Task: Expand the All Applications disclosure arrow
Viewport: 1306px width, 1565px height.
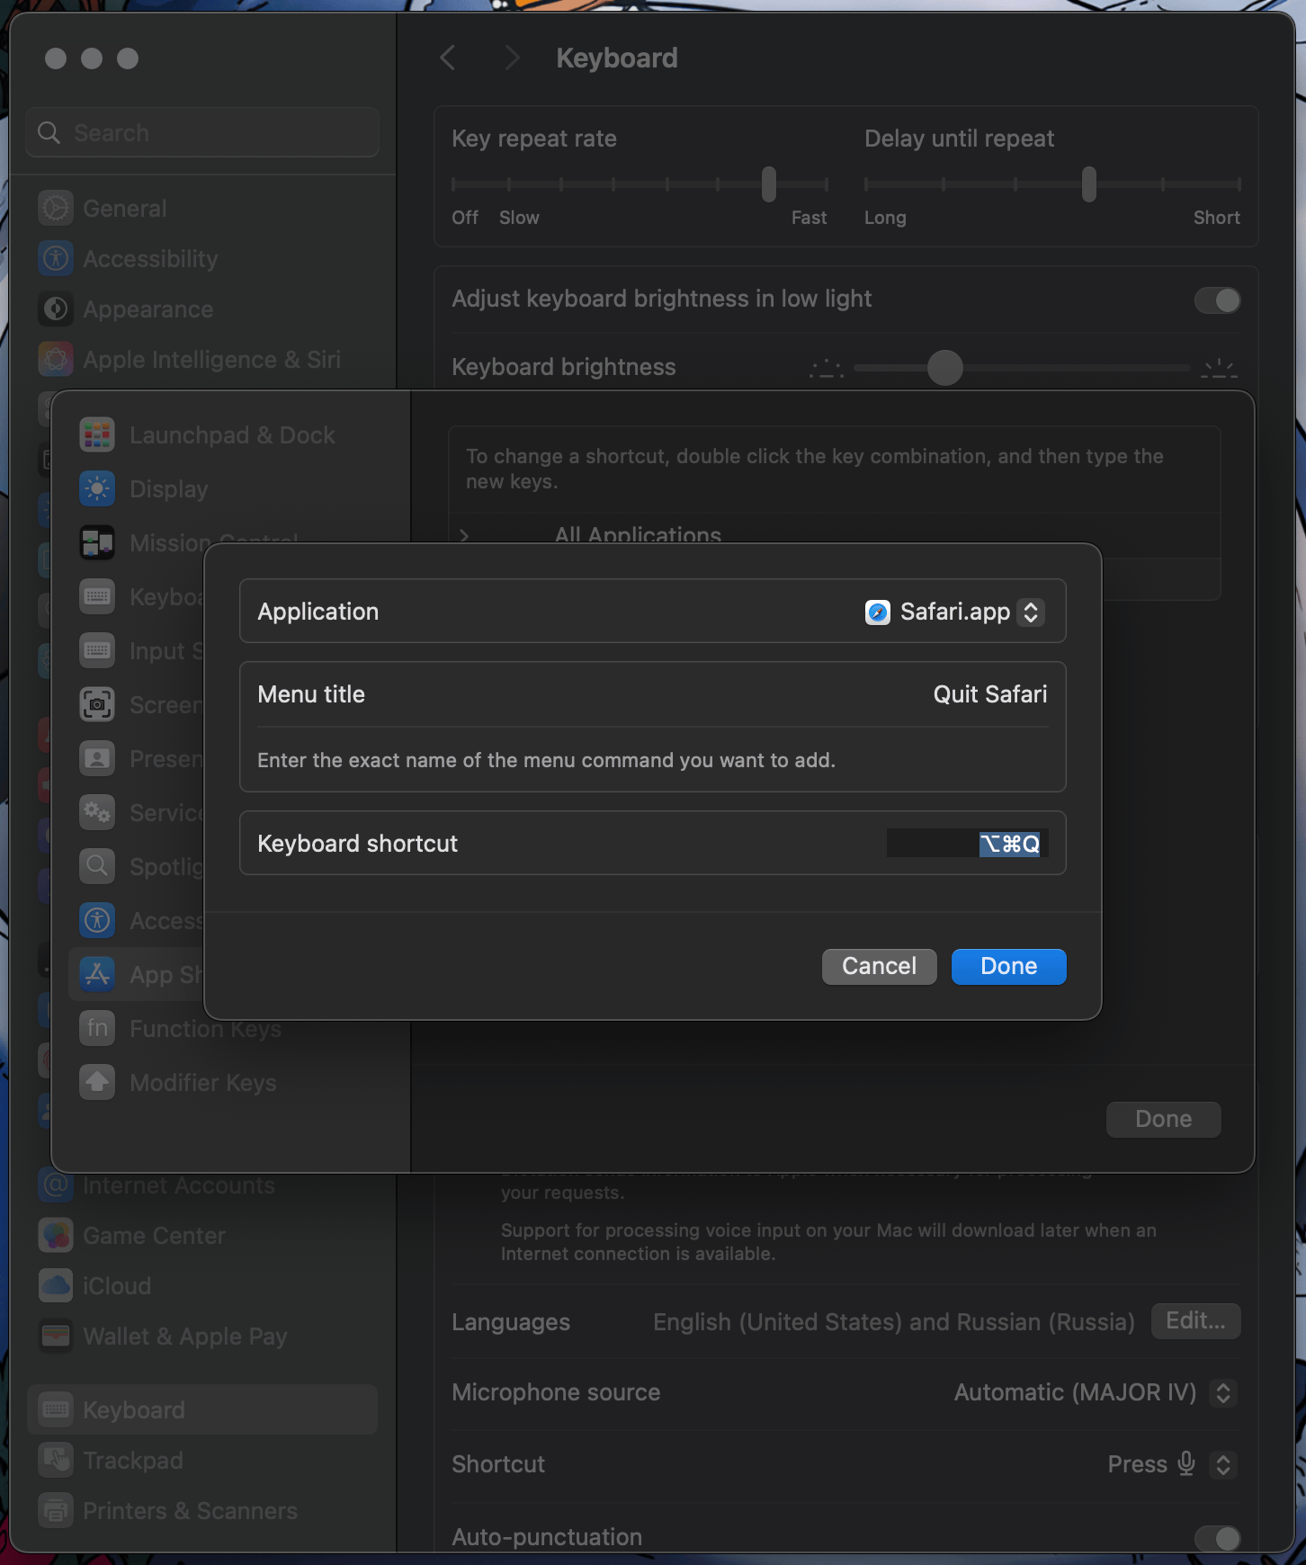Action: (464, 536)
